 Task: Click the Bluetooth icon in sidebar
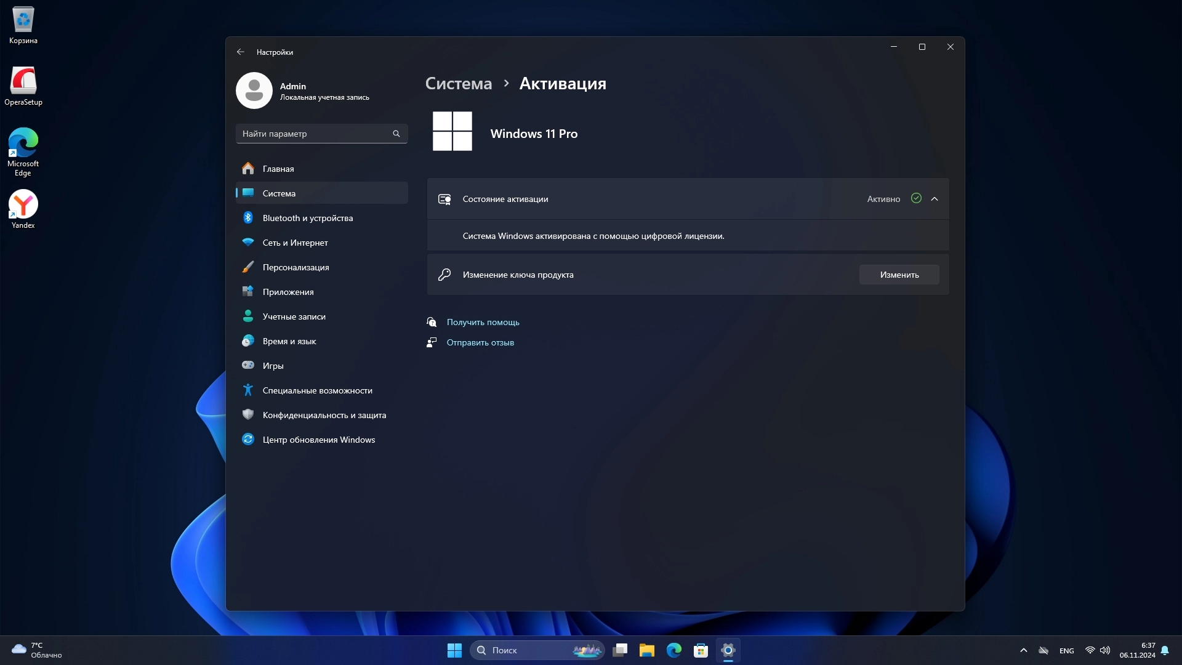(x=248, y=218)
